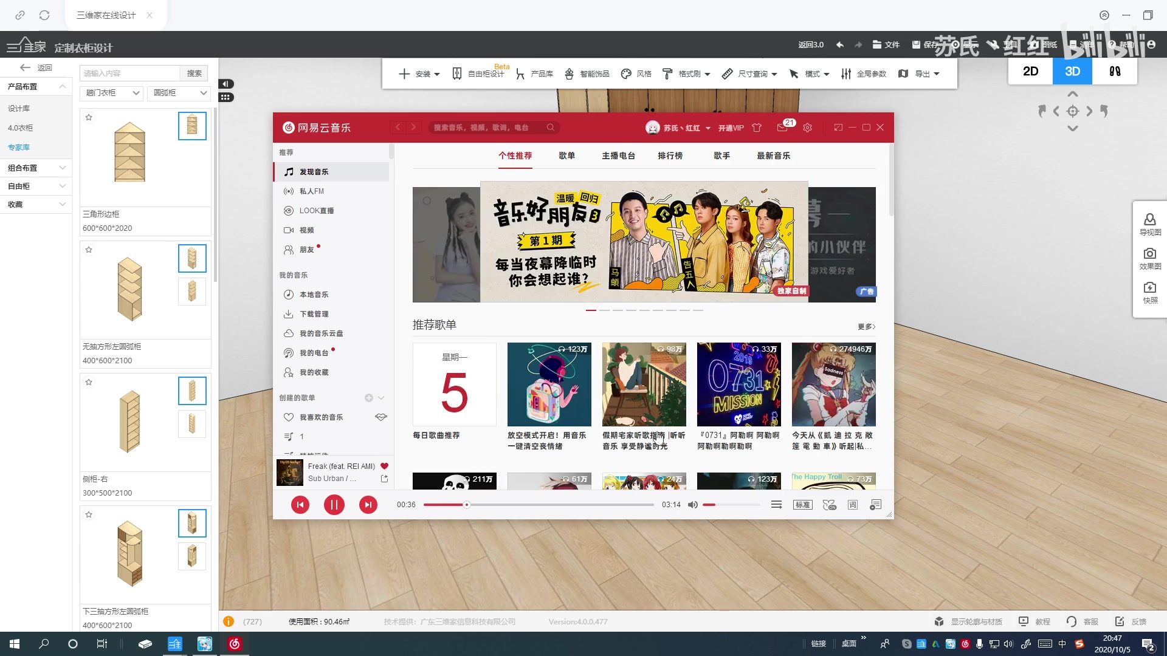This screenshot has width=1167, height=656.
Task: Open 智能饰品 in the toolbar
Action: pos(587,74)
